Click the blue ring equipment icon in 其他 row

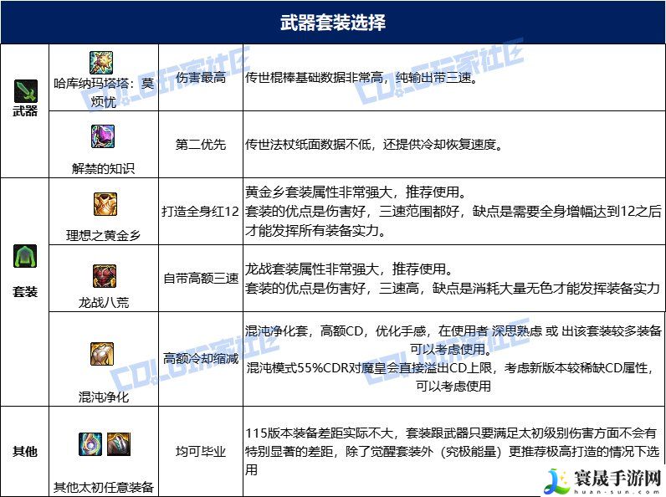(90, 444)
